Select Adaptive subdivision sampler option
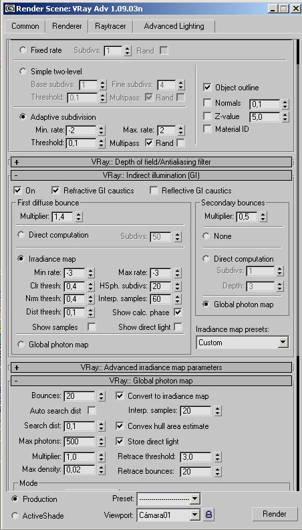This screenshot has height=530, width=302. pos(23,117)
